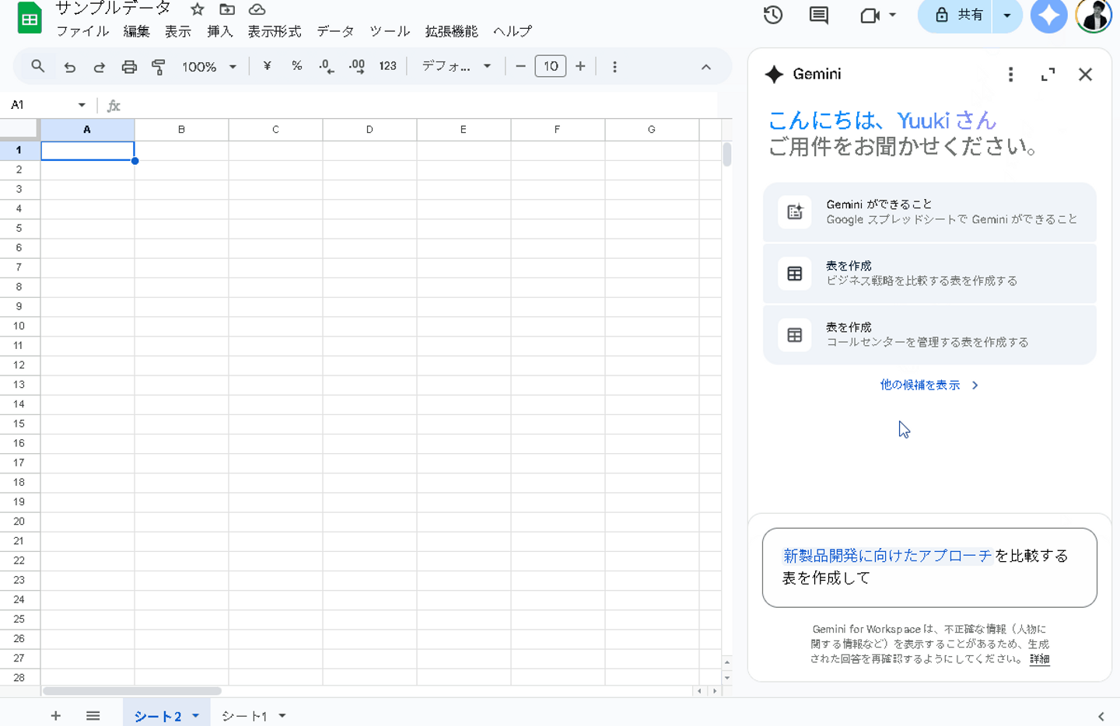This screenshot has width=1120, height=726.
Task: Click the undo arrow icon
Action: [x=70, y=67]
